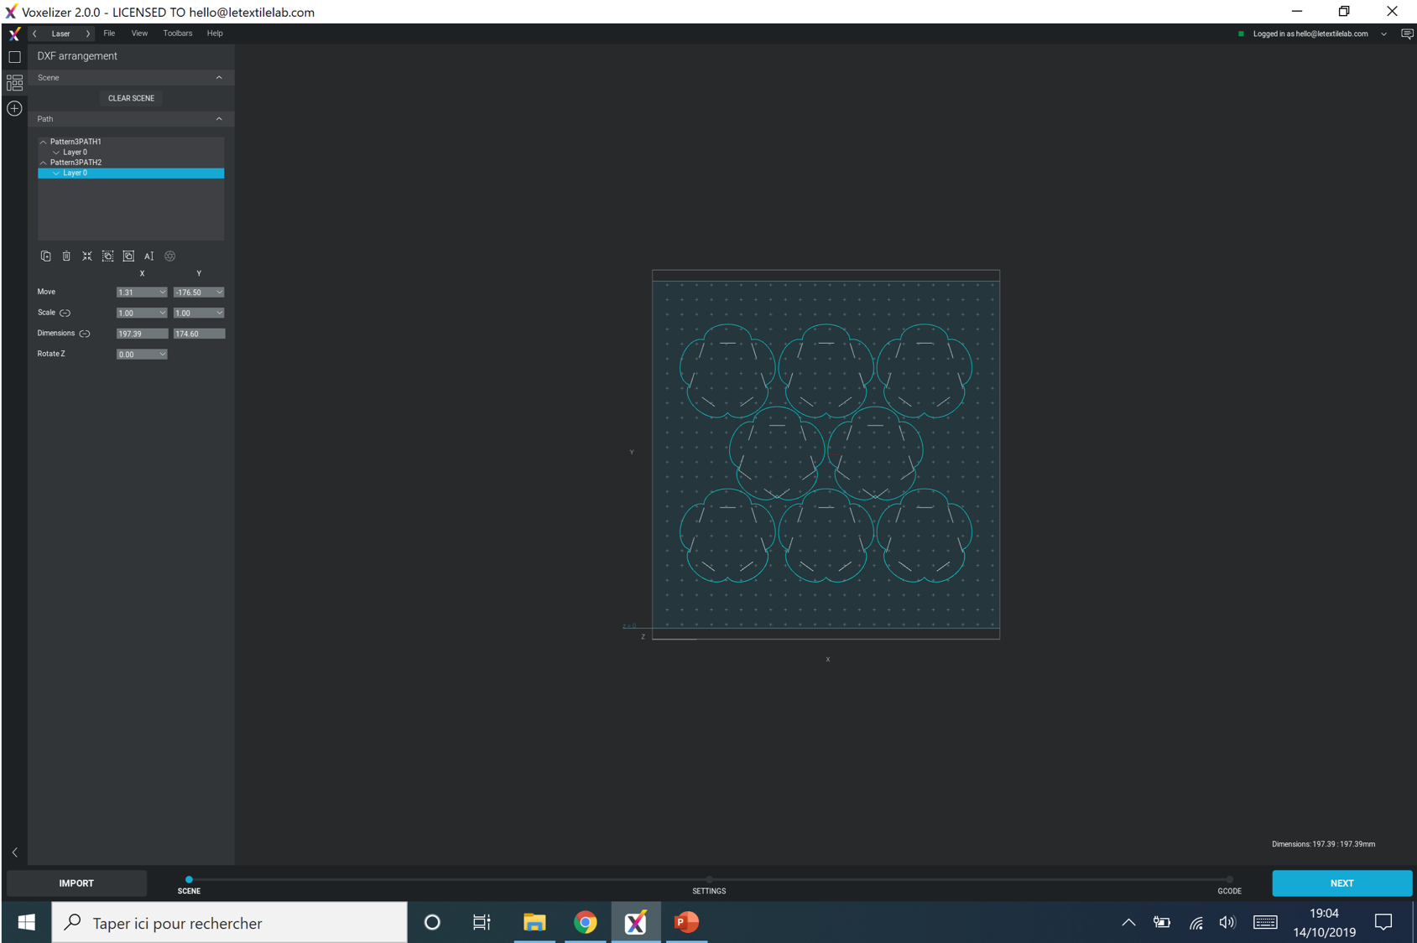
Task: Click the Voxelizer logo icon
Action: coord(14,34)
